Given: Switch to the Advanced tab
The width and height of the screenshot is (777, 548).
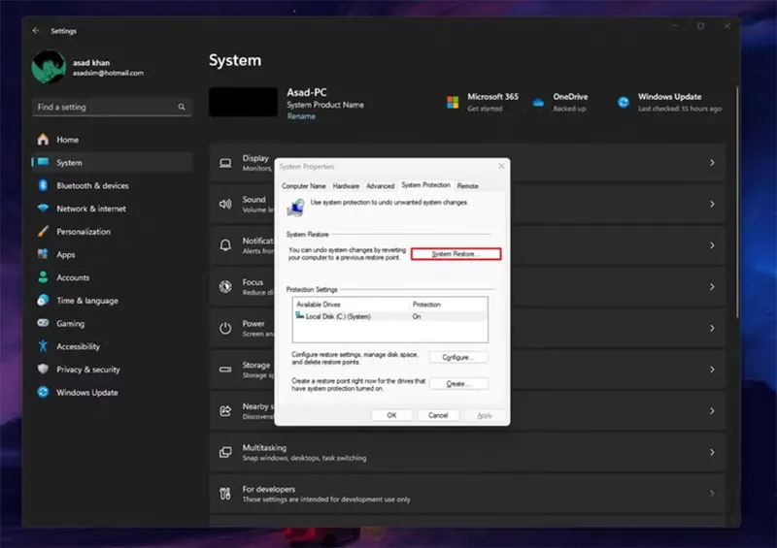Looking at the screenshot, I should [380, 185].
